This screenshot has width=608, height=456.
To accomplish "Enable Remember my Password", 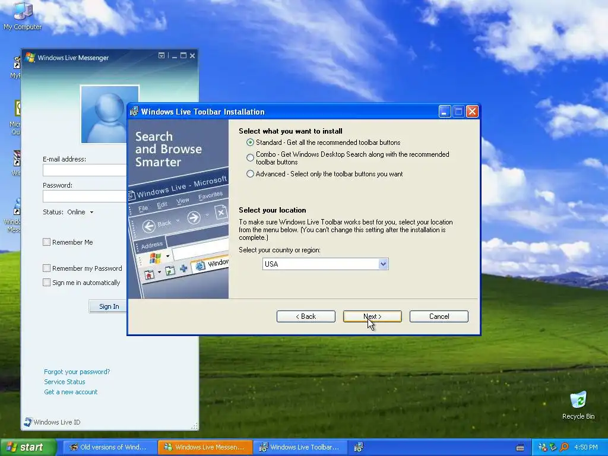I will tap(46, 268).
